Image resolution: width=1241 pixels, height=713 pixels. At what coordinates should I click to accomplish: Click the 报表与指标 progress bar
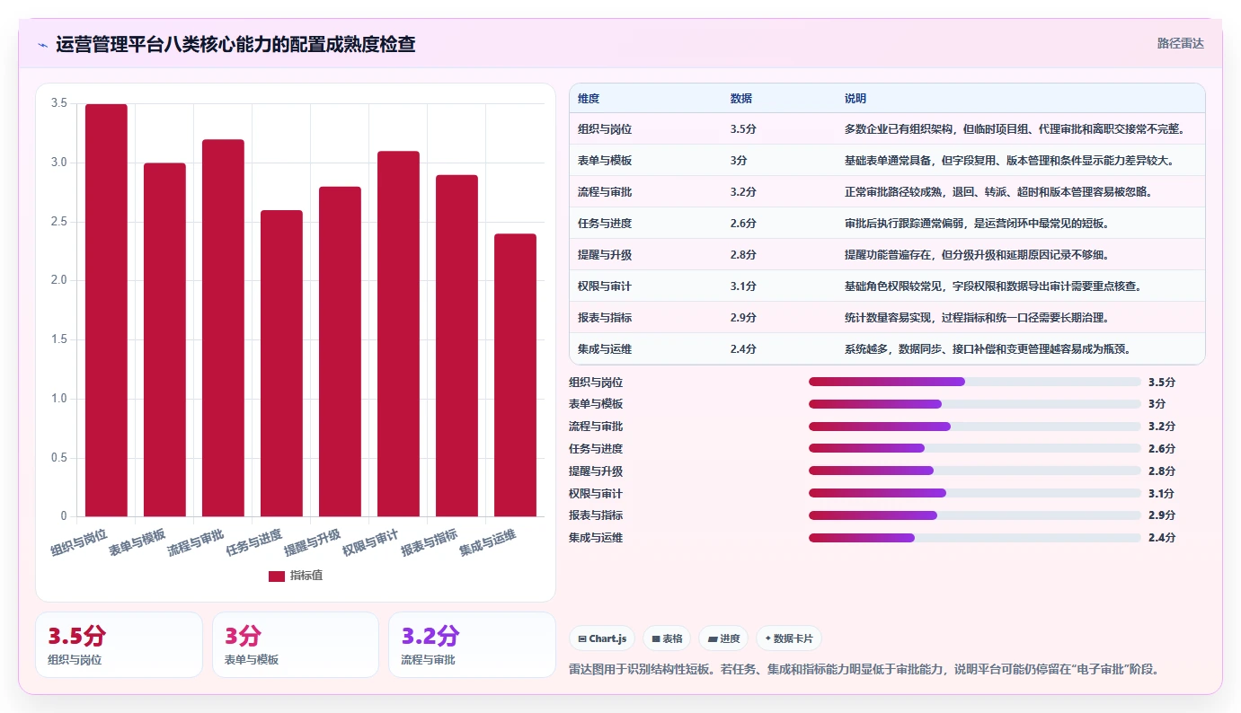pyautogui.click(x=975, y=515)
